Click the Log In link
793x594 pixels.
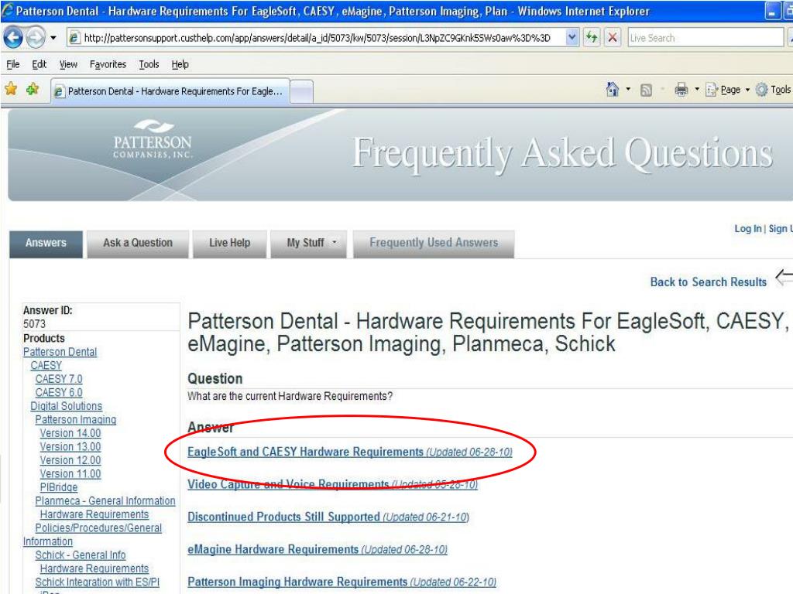pos(748,229)
